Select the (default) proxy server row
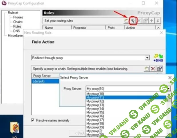Image resolution: width=177 pixels, height=138 pixels. tap(39, 81)
